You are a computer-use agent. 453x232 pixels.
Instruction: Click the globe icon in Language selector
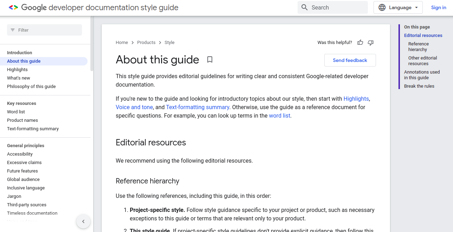coord(382,7)
